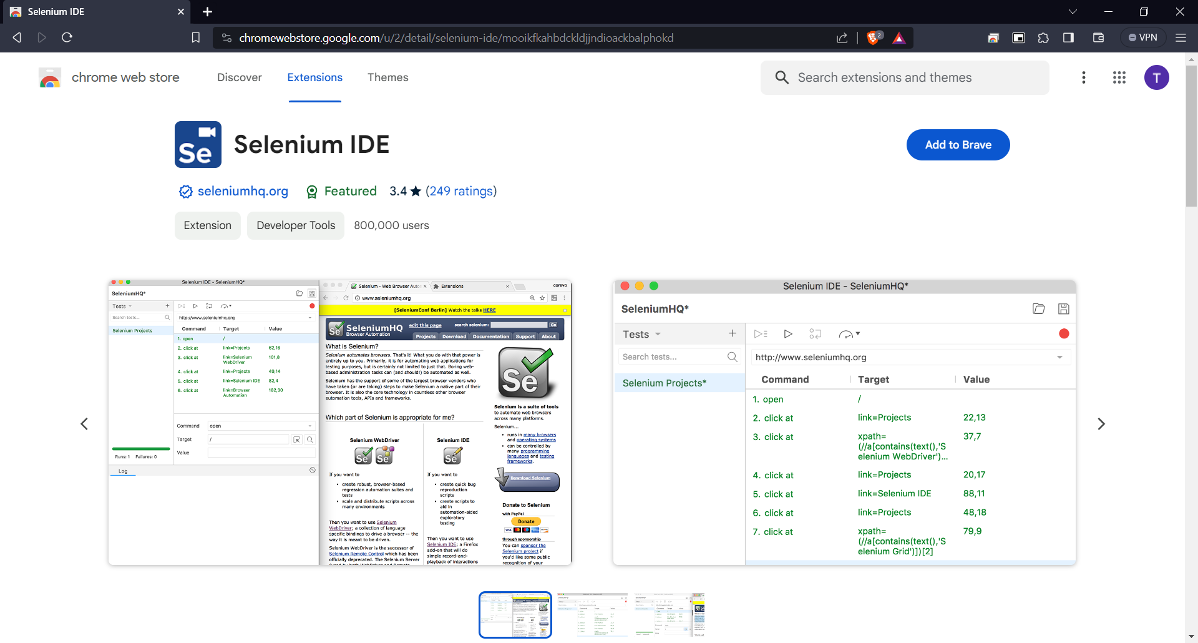The width and height of the screenshot is (1198, 643).
Task: Show next screenshot with right arrow
Action: pos(1101,424)
